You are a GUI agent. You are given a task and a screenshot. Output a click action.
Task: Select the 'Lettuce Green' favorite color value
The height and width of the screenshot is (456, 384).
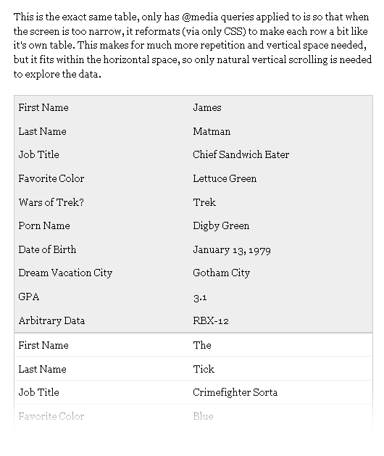225,178
